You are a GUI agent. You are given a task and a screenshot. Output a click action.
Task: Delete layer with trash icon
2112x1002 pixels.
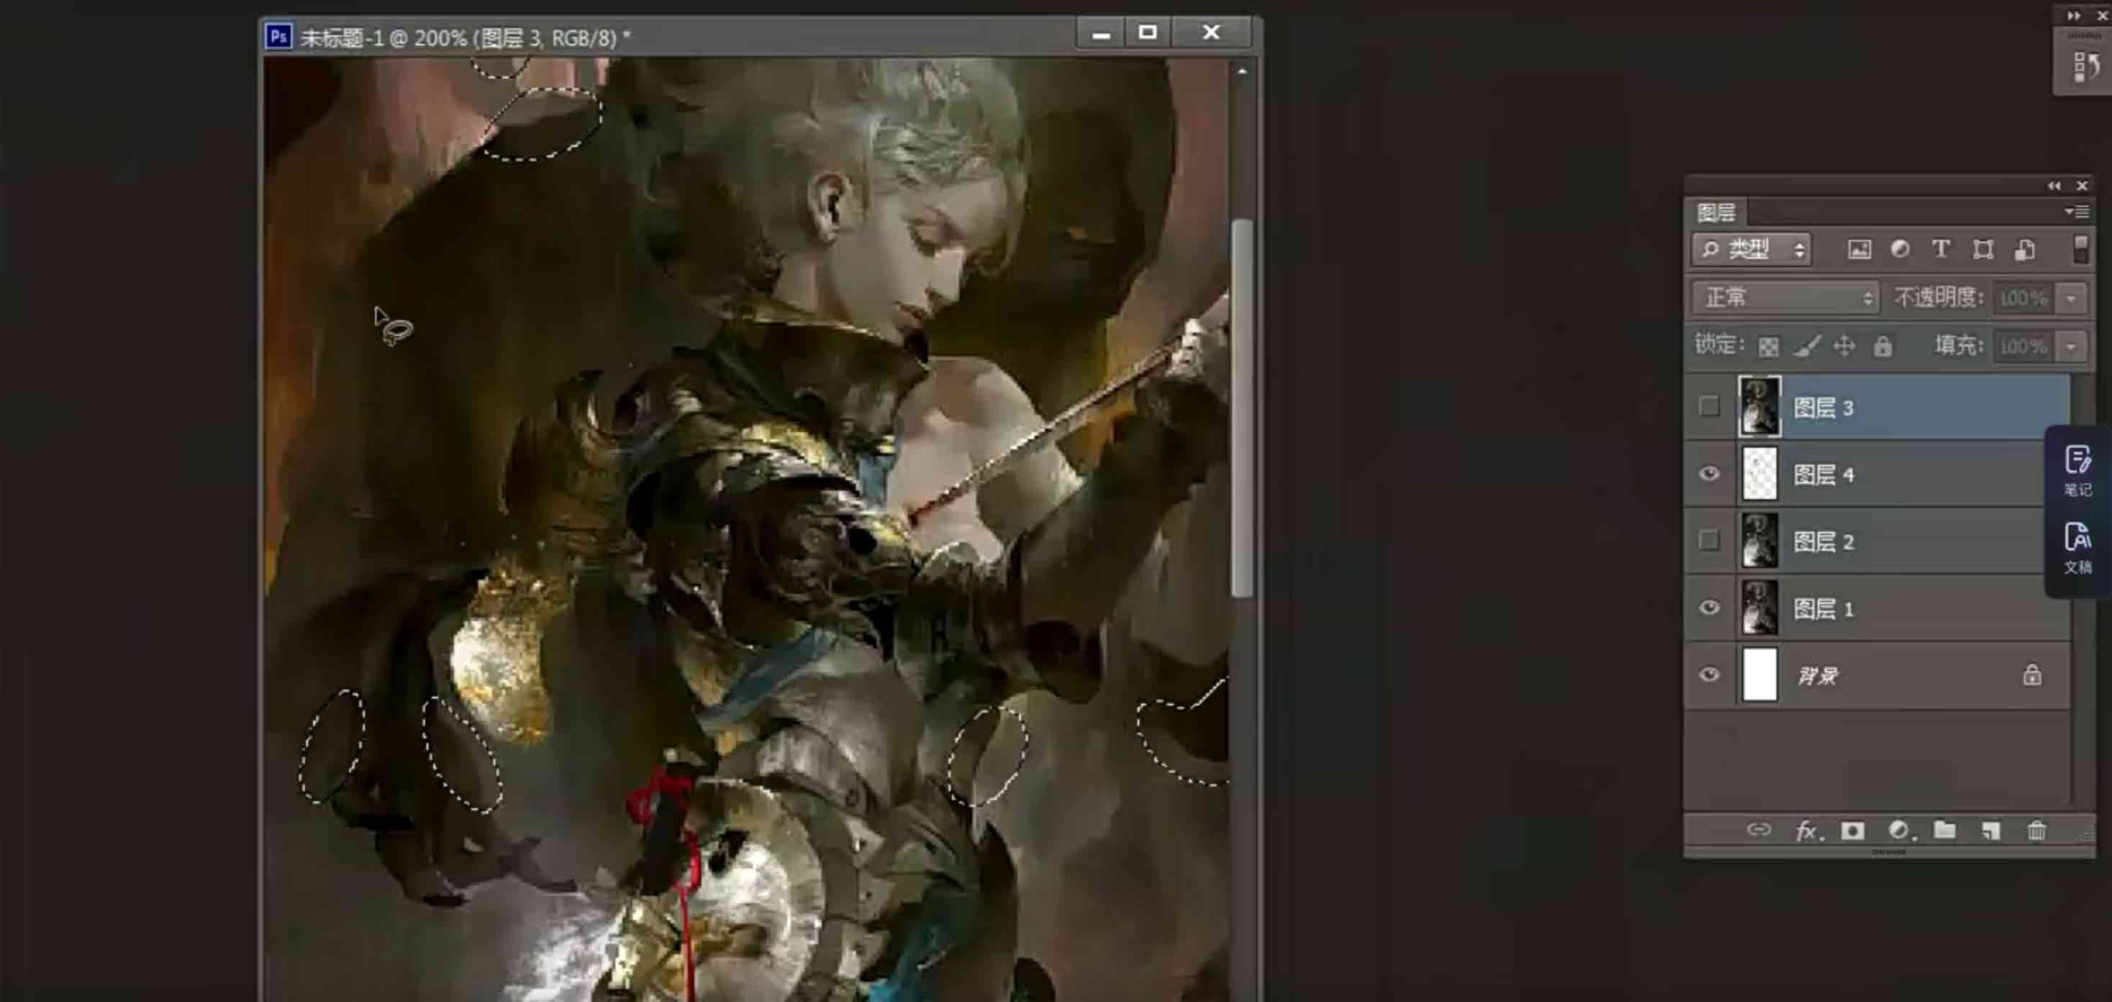tap(2036, 831)
